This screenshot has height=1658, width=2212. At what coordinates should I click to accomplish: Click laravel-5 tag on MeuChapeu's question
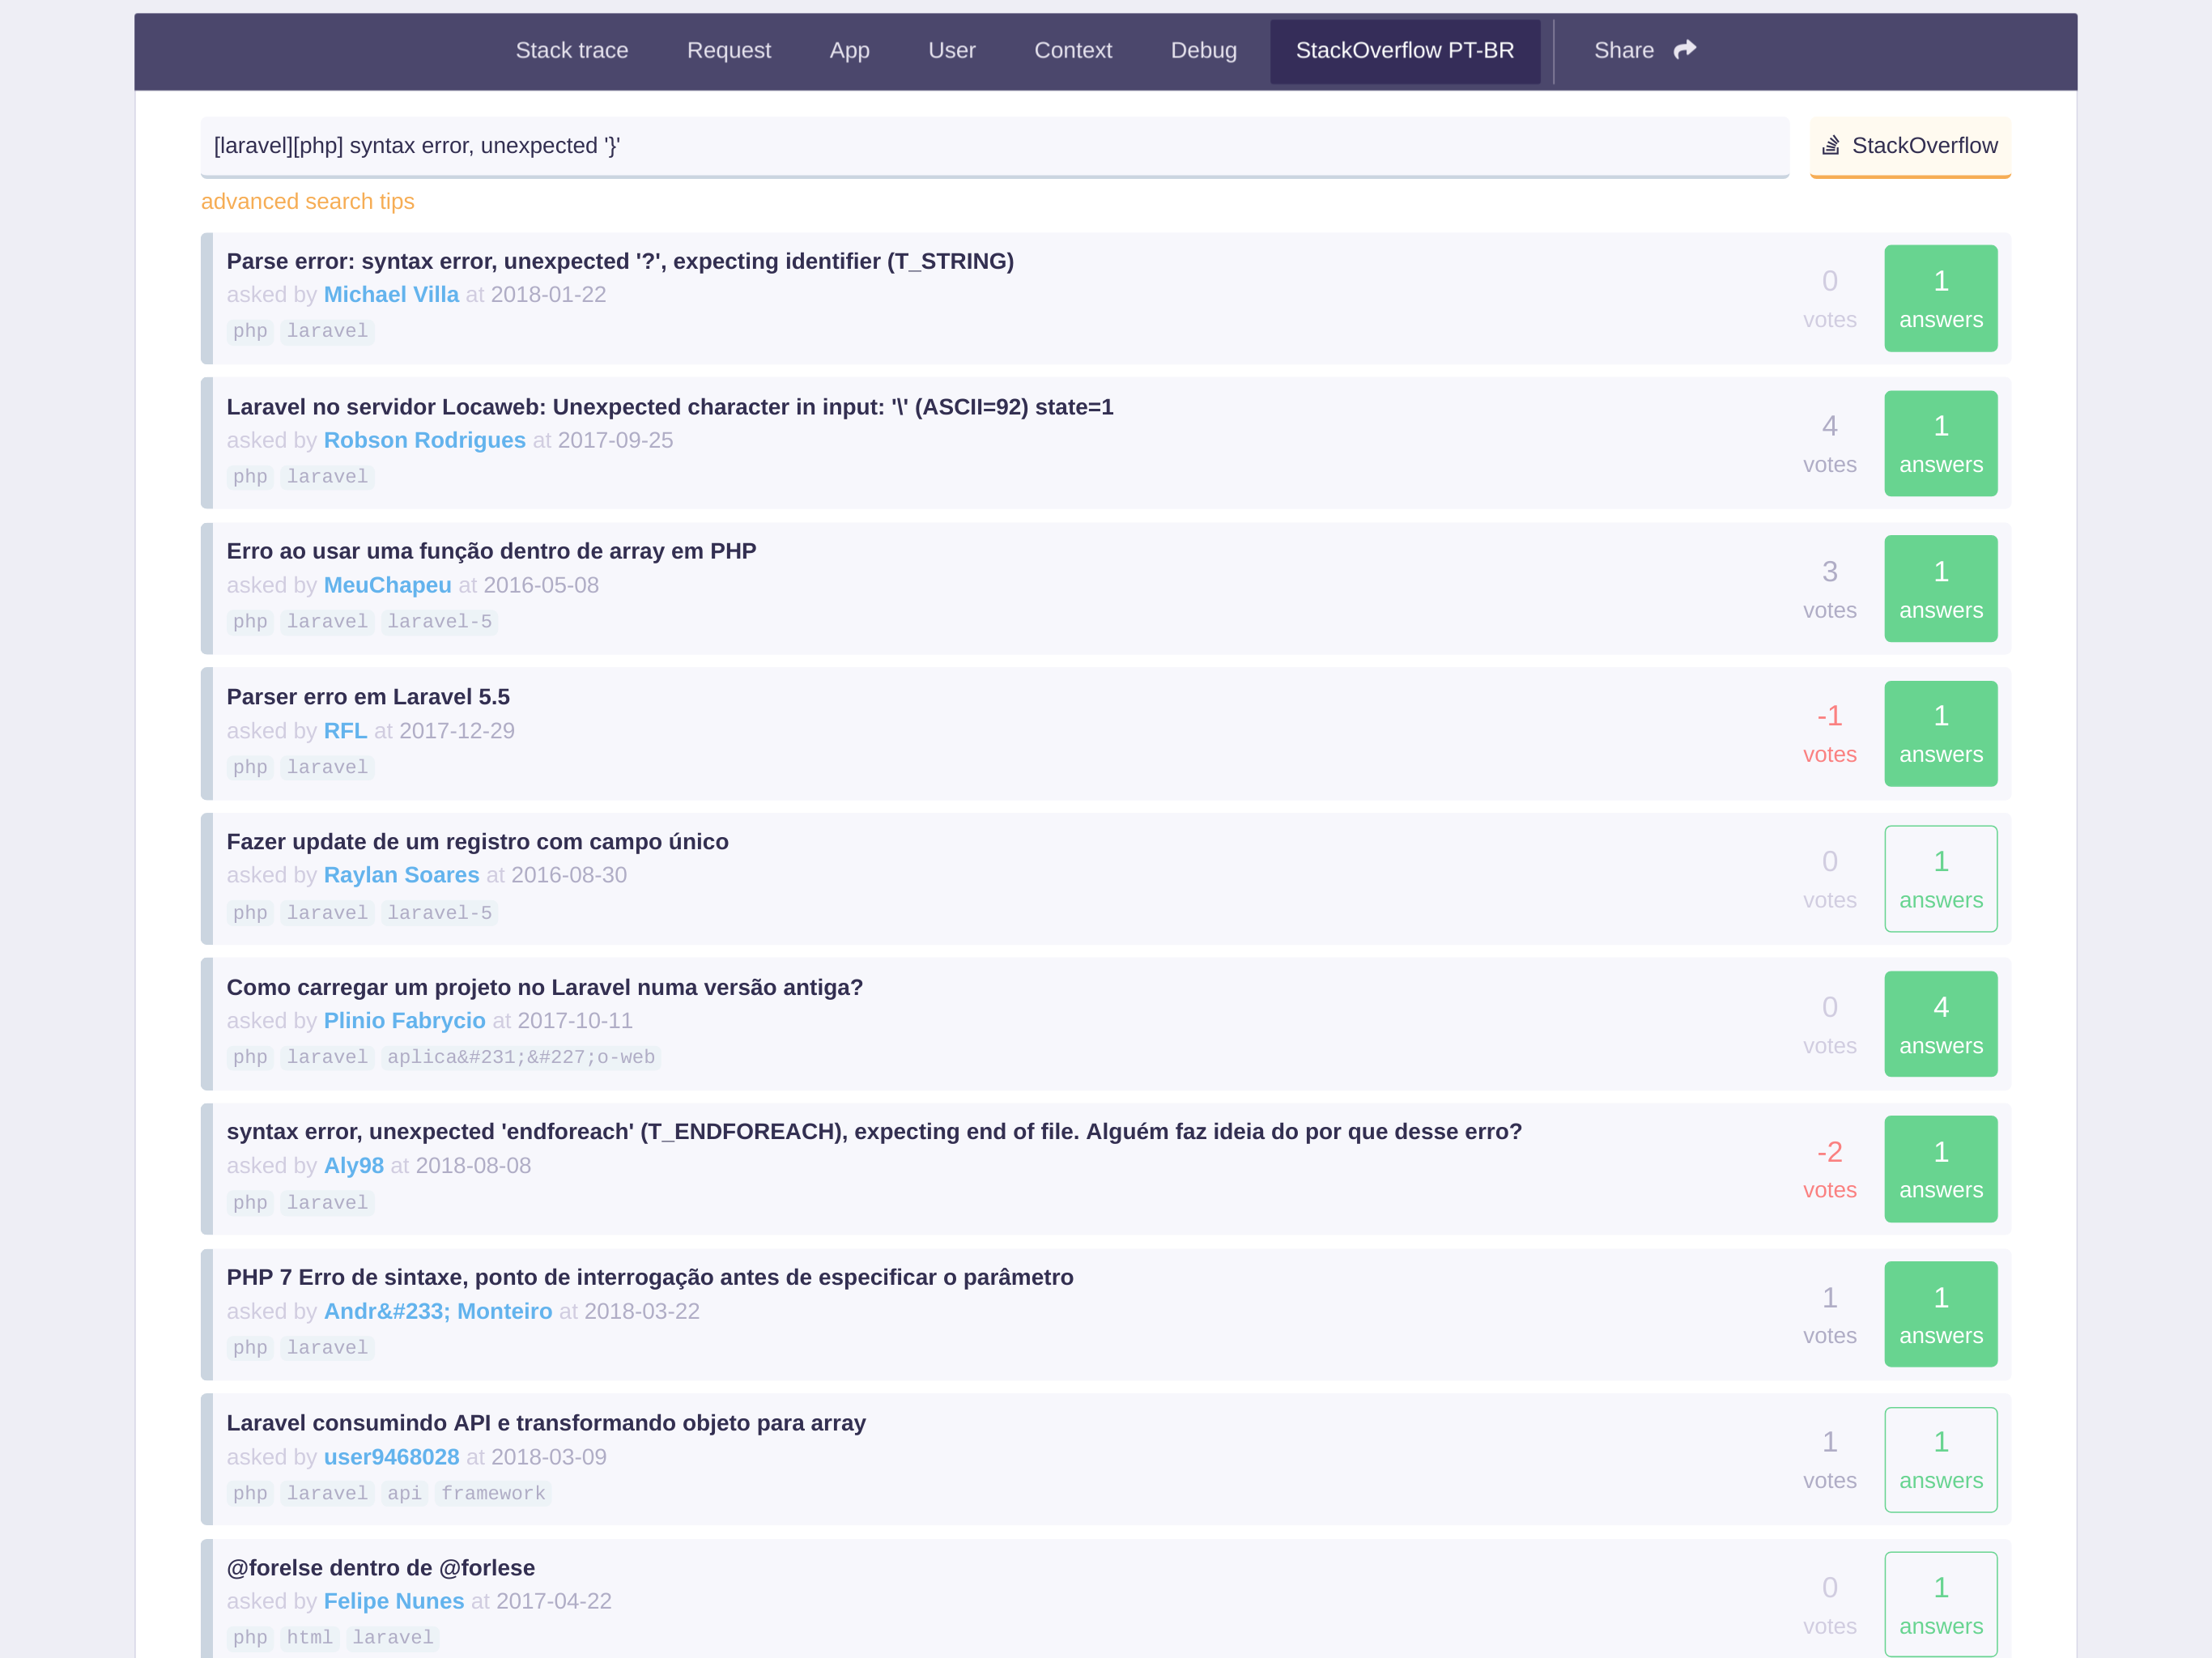pos(439,622)
